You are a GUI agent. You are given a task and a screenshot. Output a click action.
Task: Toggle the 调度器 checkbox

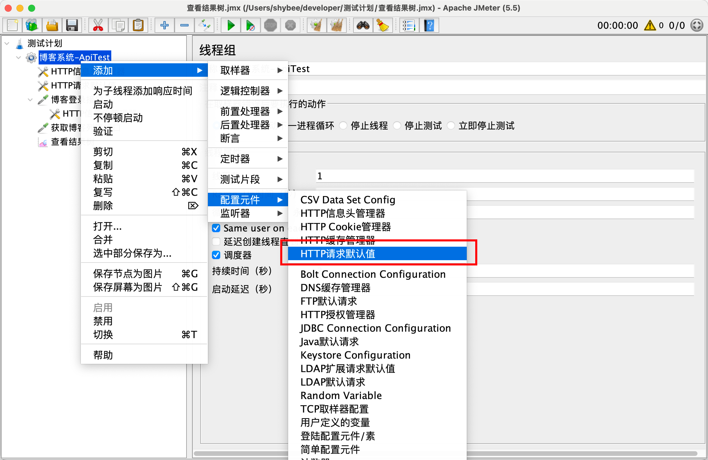(x=216, y=255)
